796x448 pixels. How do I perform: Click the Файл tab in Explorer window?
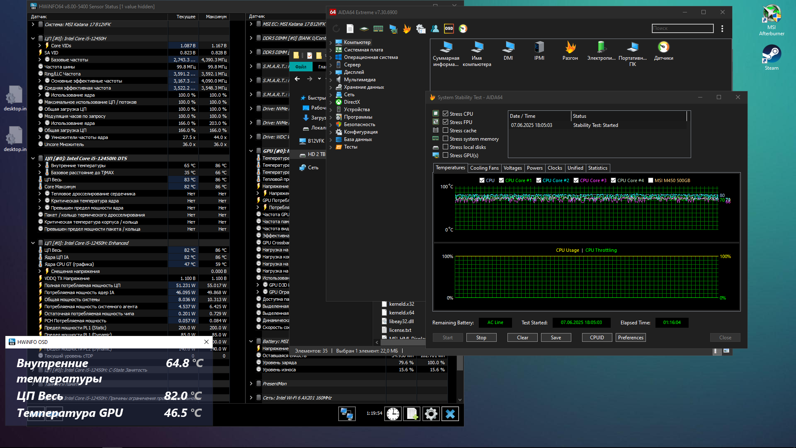301,67
